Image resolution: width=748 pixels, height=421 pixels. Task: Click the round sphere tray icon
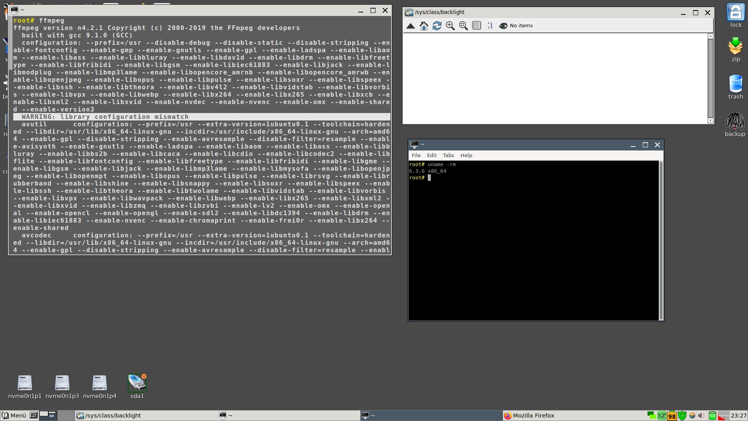(692, 416)
